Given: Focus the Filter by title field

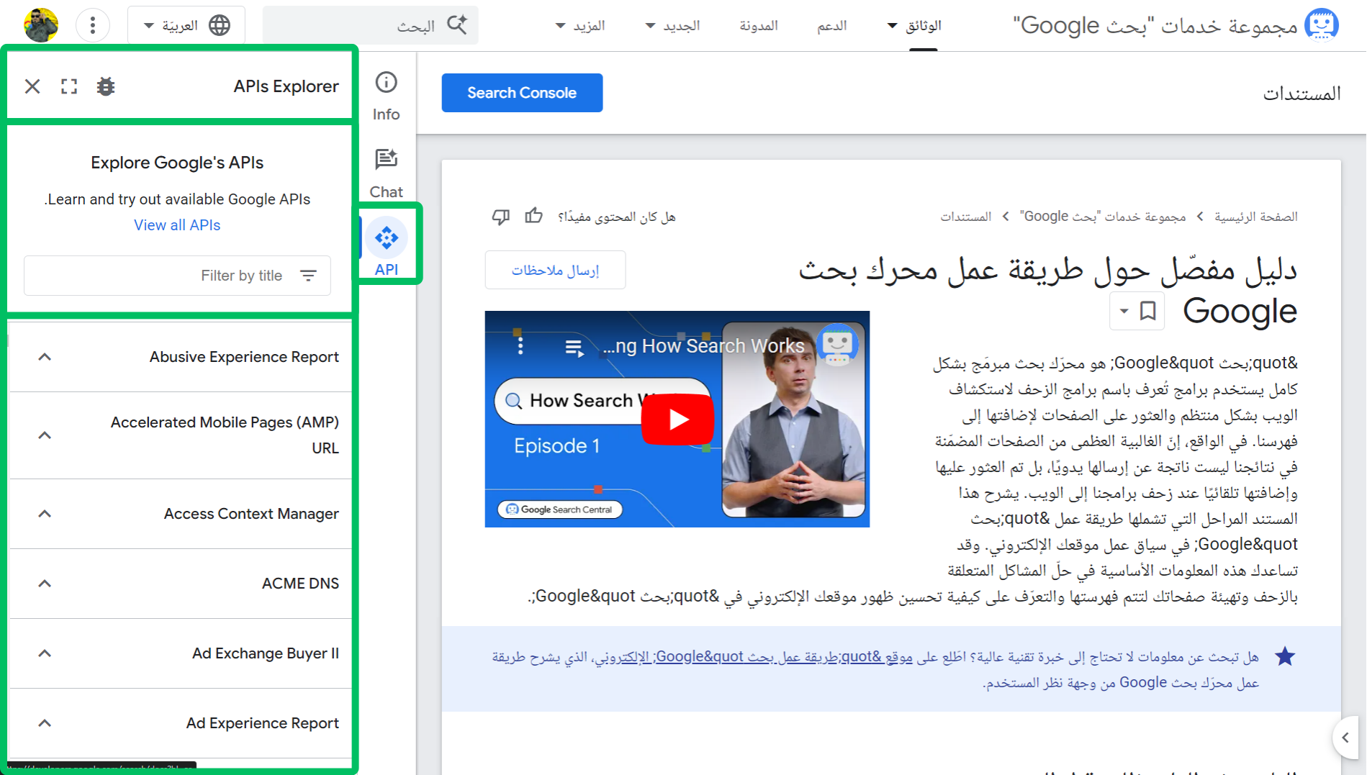Looking at the screenshot, I should [177, 276].
